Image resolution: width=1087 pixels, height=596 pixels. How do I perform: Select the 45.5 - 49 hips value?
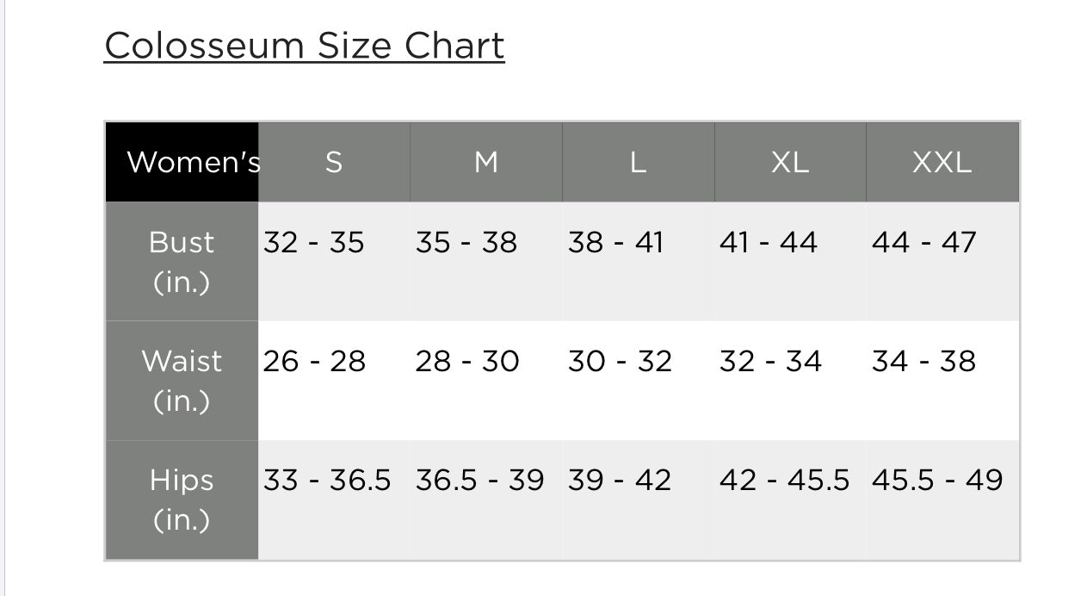[x=937, y=481]
